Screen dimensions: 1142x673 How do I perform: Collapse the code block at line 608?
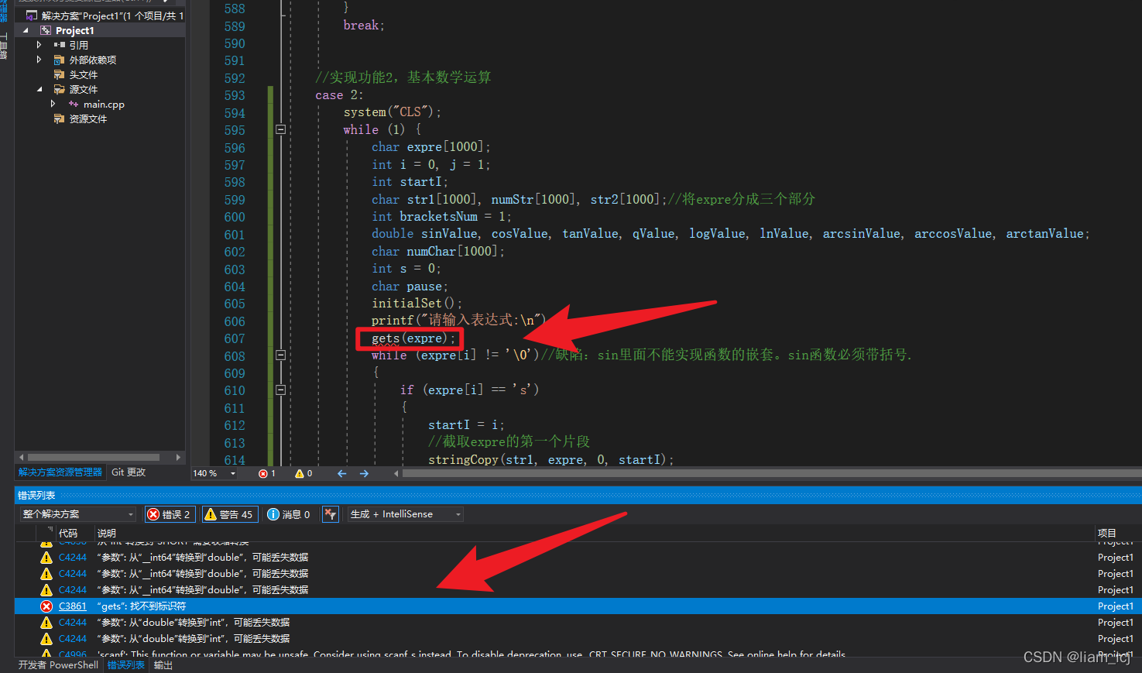pyautogui.click(x=281, y=355)
